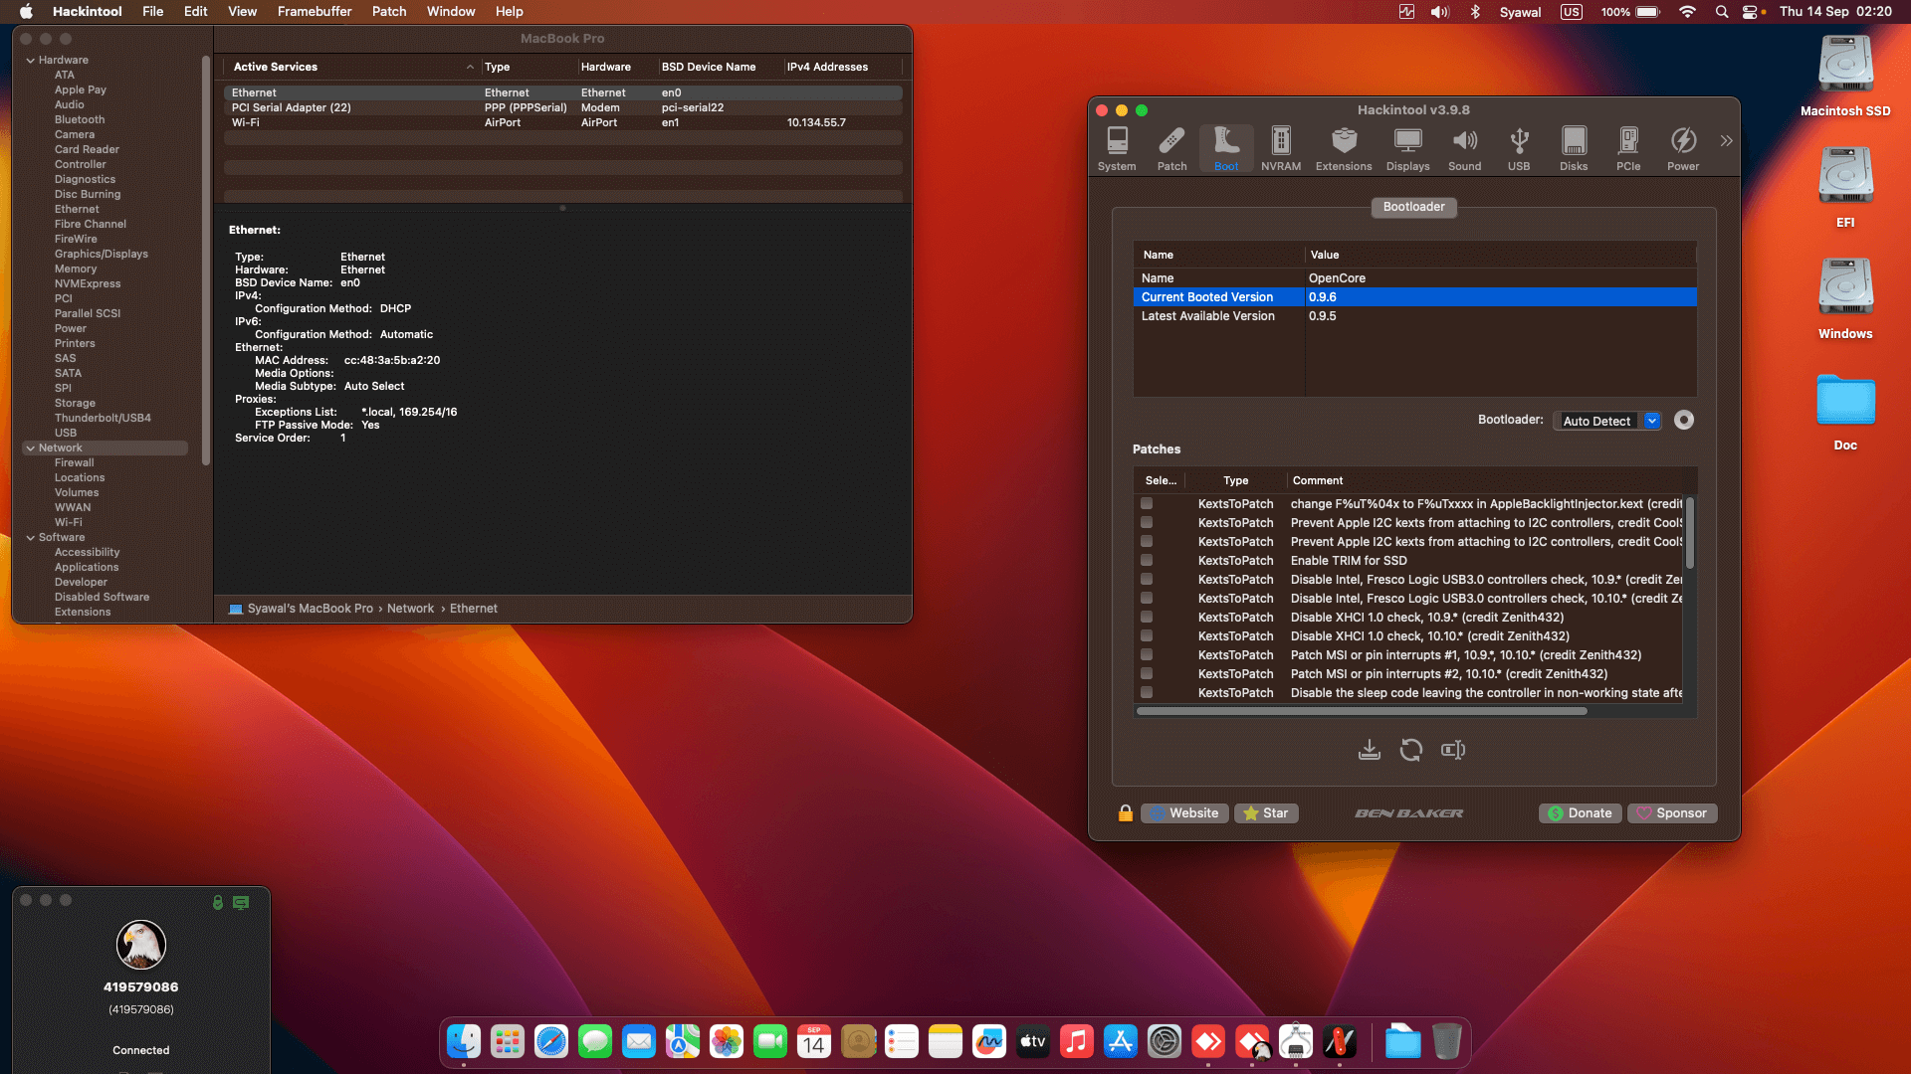Click the Donate button
The height and width of the screenshot is (1074, 1911).
(1580, 812)
